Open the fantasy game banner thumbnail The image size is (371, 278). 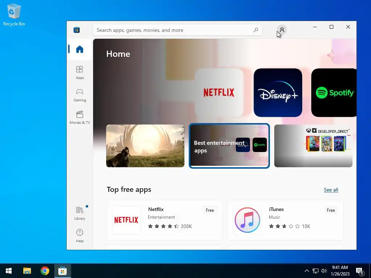click(145, 146)
